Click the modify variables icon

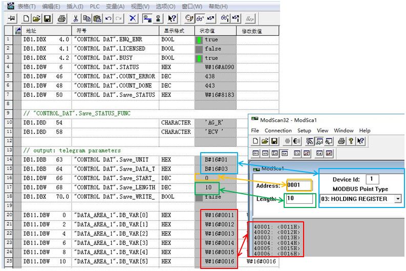point(211,18)
